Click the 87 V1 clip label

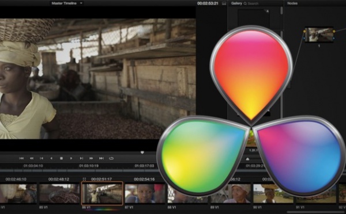coord(129,207)
